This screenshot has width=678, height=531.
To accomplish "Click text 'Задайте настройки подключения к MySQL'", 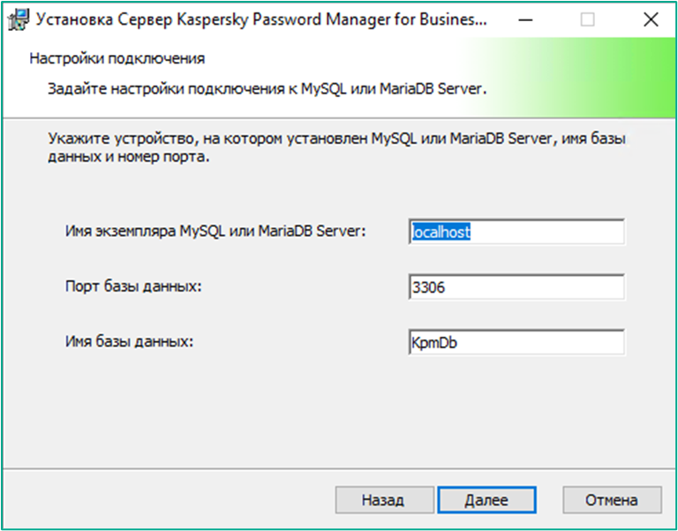I will [197, 89].
